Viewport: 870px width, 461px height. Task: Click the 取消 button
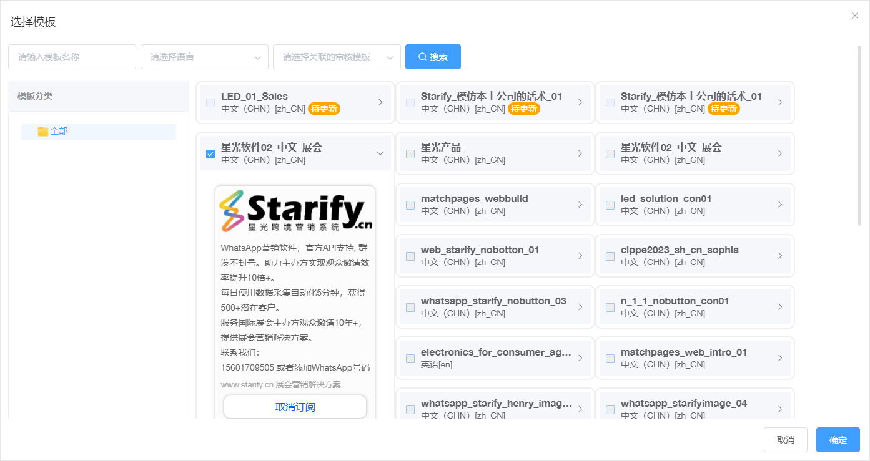click(786, 440)
